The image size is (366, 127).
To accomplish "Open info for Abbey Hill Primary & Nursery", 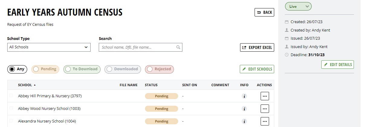I will [244, 96].
